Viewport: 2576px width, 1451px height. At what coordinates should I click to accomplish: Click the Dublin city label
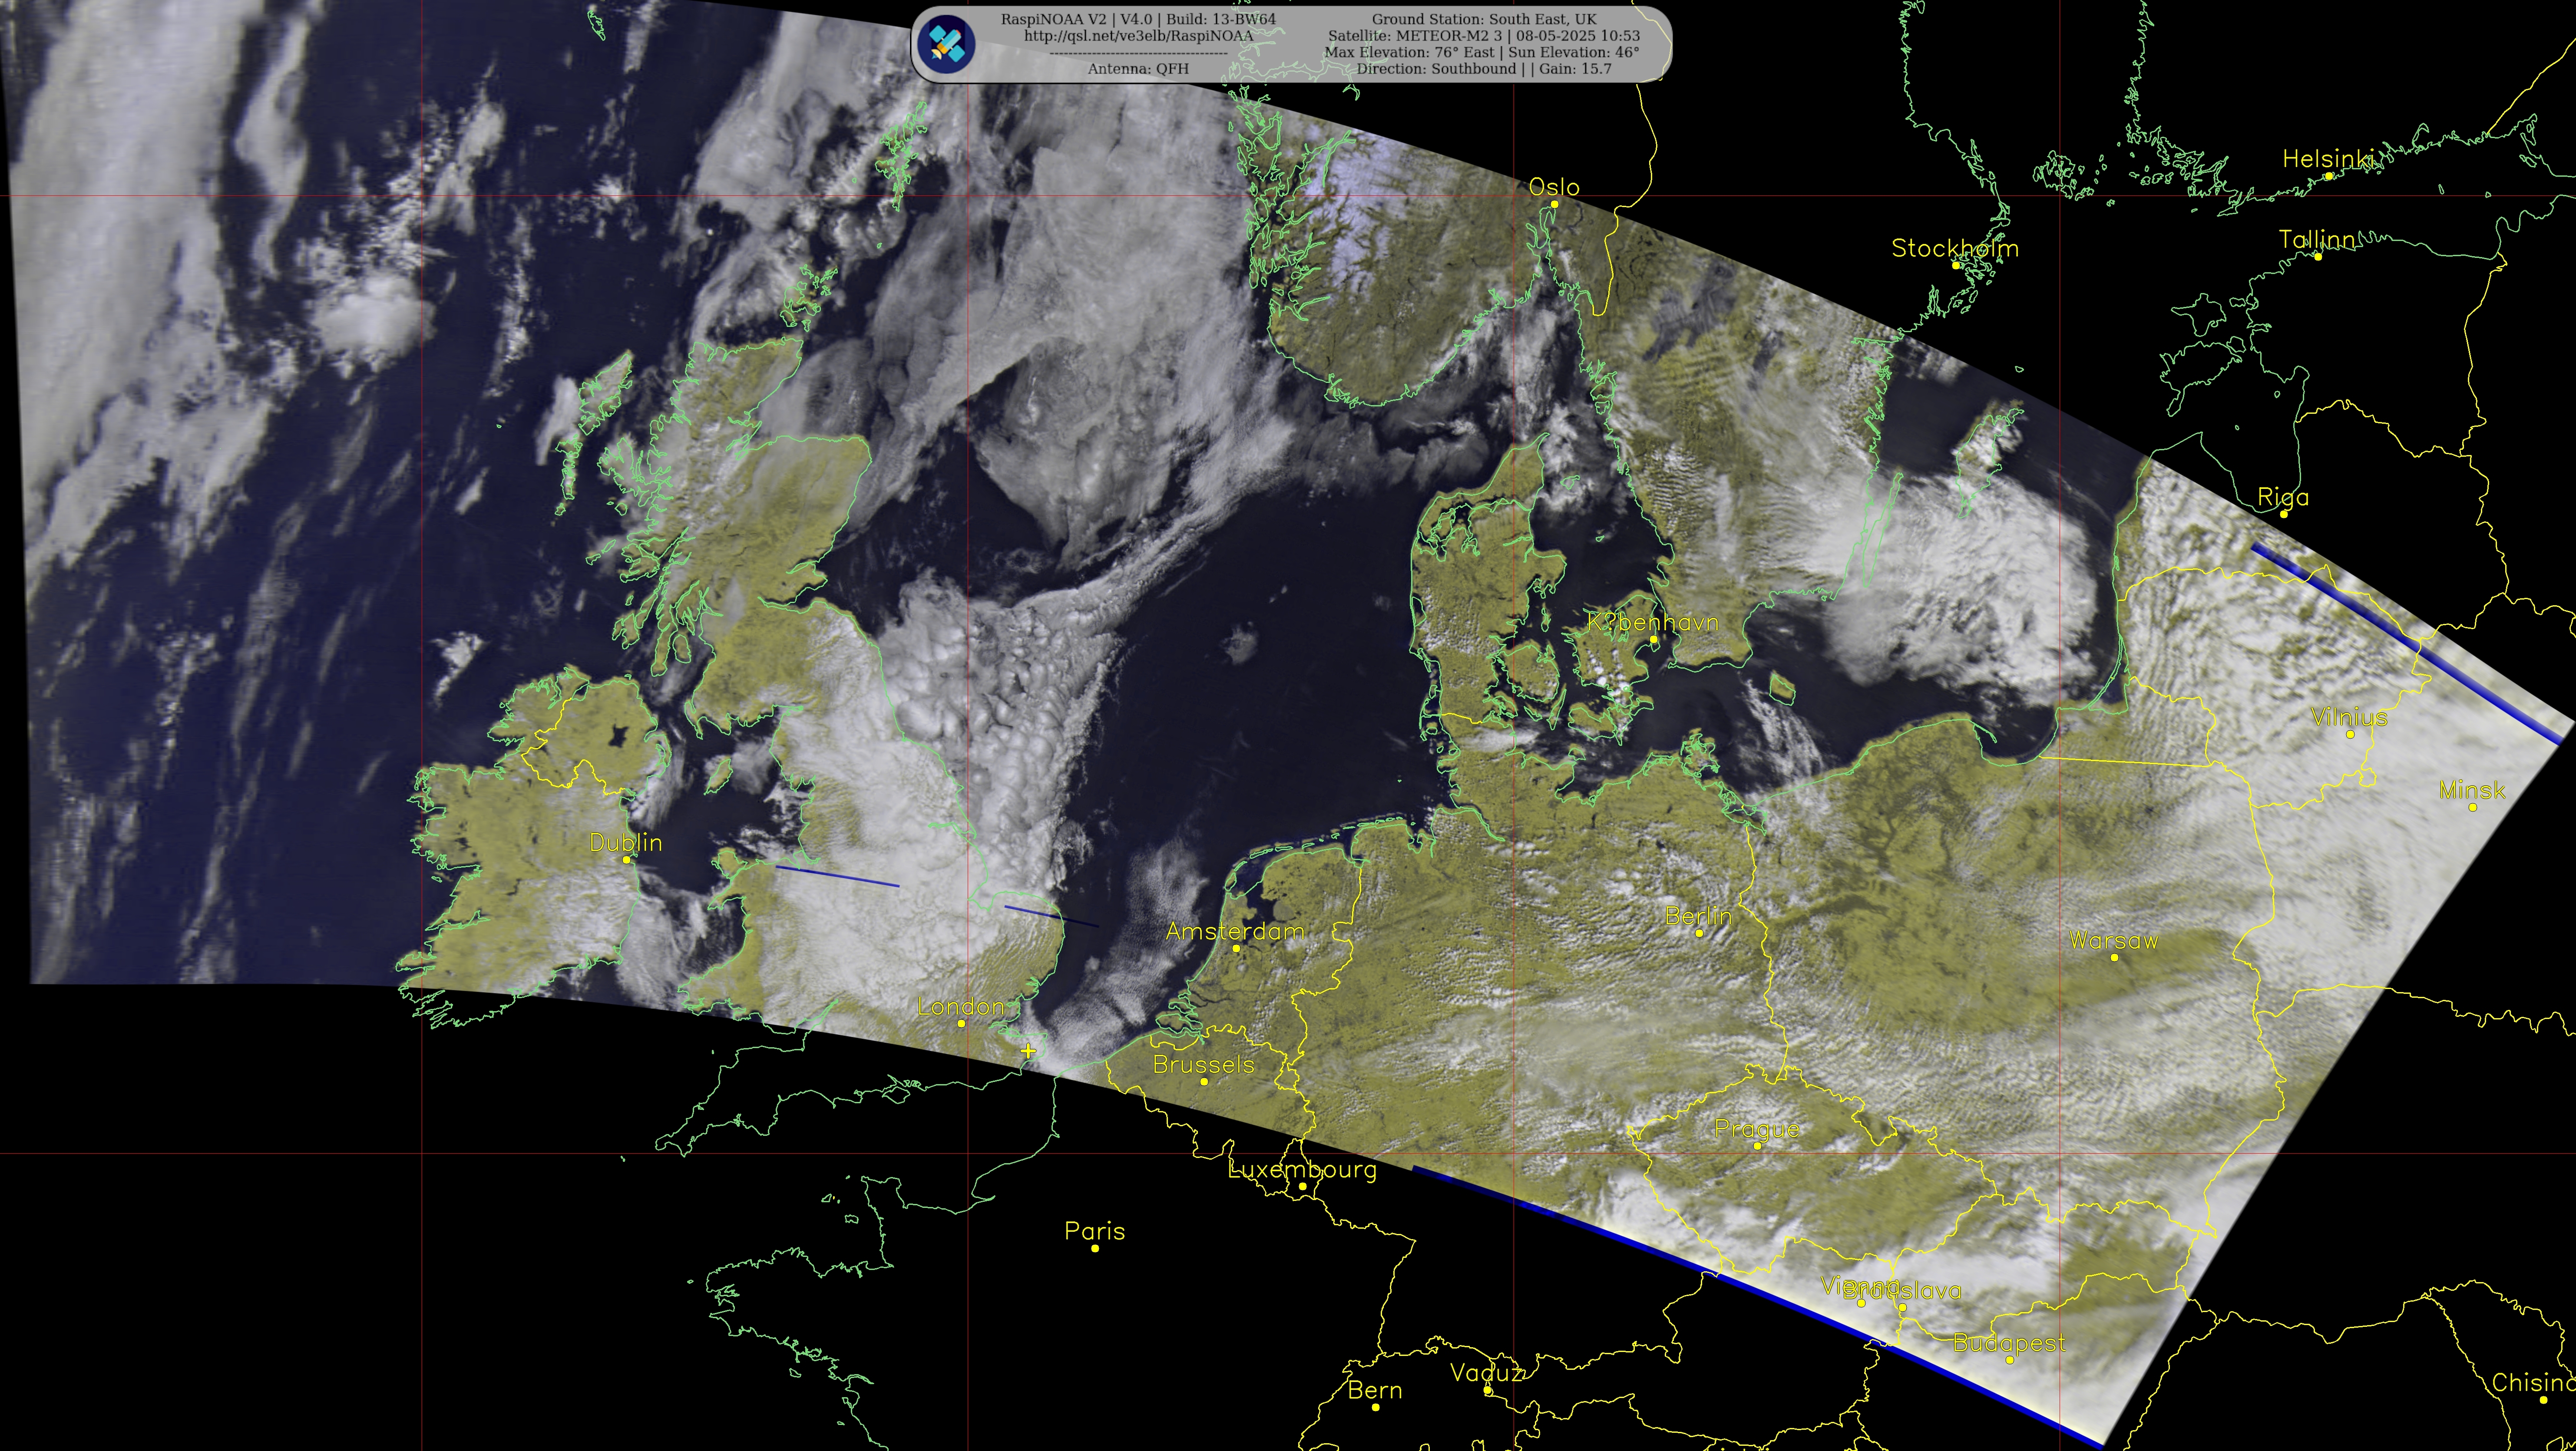[x=626, y=842]
